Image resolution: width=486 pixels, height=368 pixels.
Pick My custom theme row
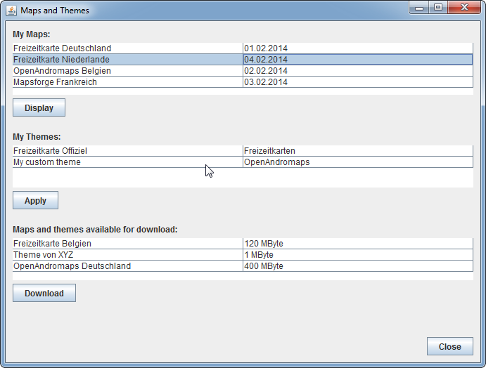click(47, 162)
